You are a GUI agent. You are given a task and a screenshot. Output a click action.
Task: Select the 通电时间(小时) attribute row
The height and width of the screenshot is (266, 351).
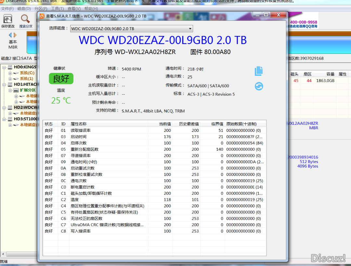coord(154,162)
